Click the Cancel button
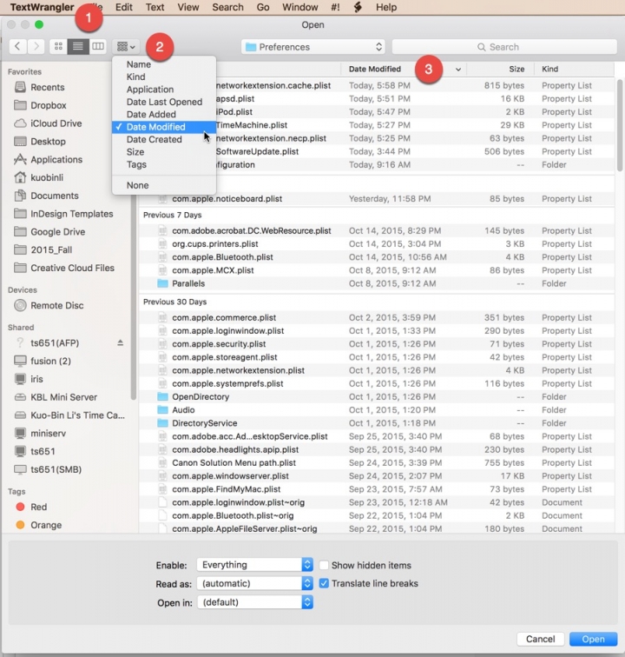 pos(541,639)
